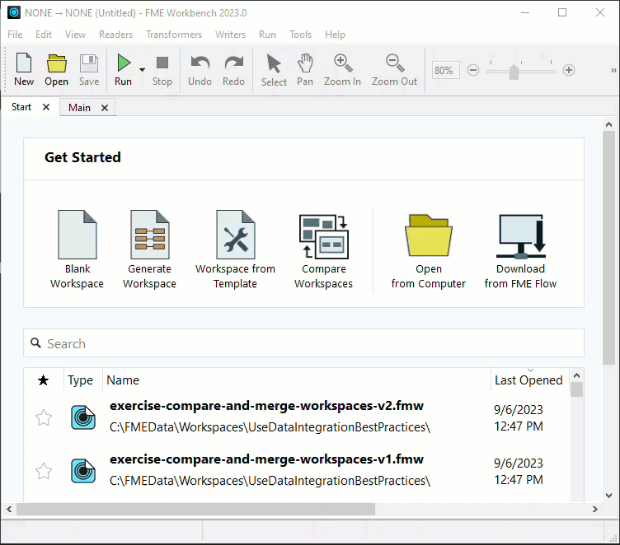
Task: Sort by the favorites star column header
Action: [x=43, y=380]
